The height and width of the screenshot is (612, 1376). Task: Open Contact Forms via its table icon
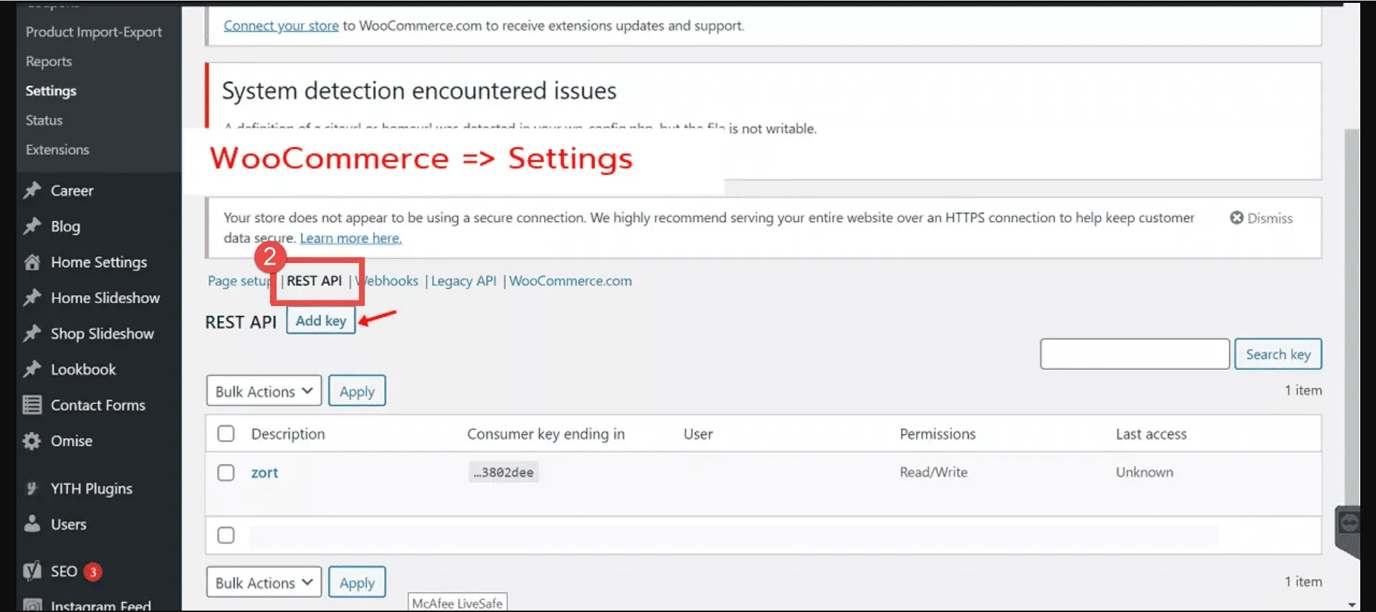32,405
